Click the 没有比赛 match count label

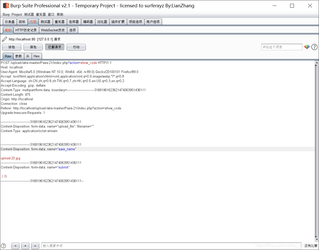[311, 246]
